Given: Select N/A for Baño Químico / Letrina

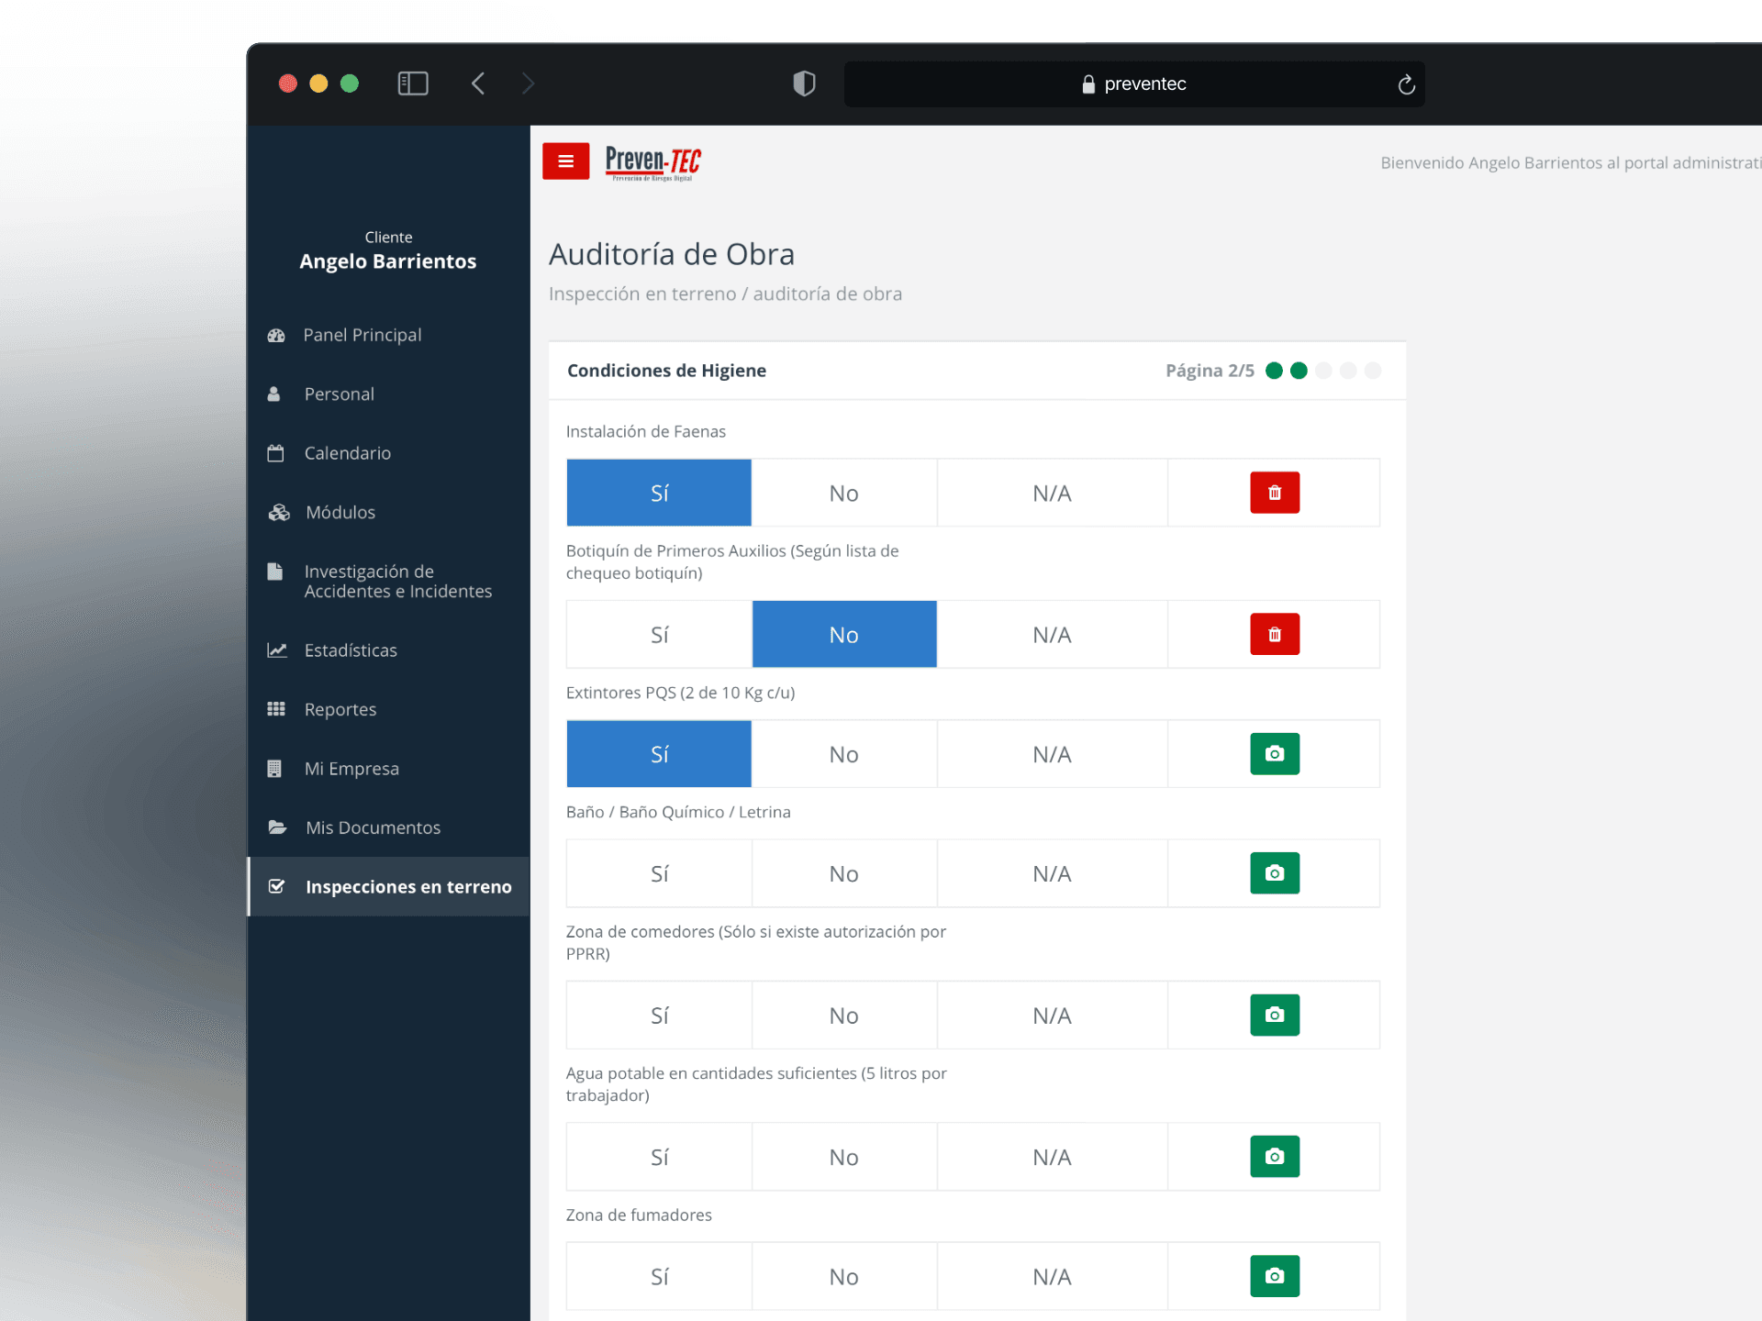Looking at the screenshot, I should click(x=1052, y=873).
